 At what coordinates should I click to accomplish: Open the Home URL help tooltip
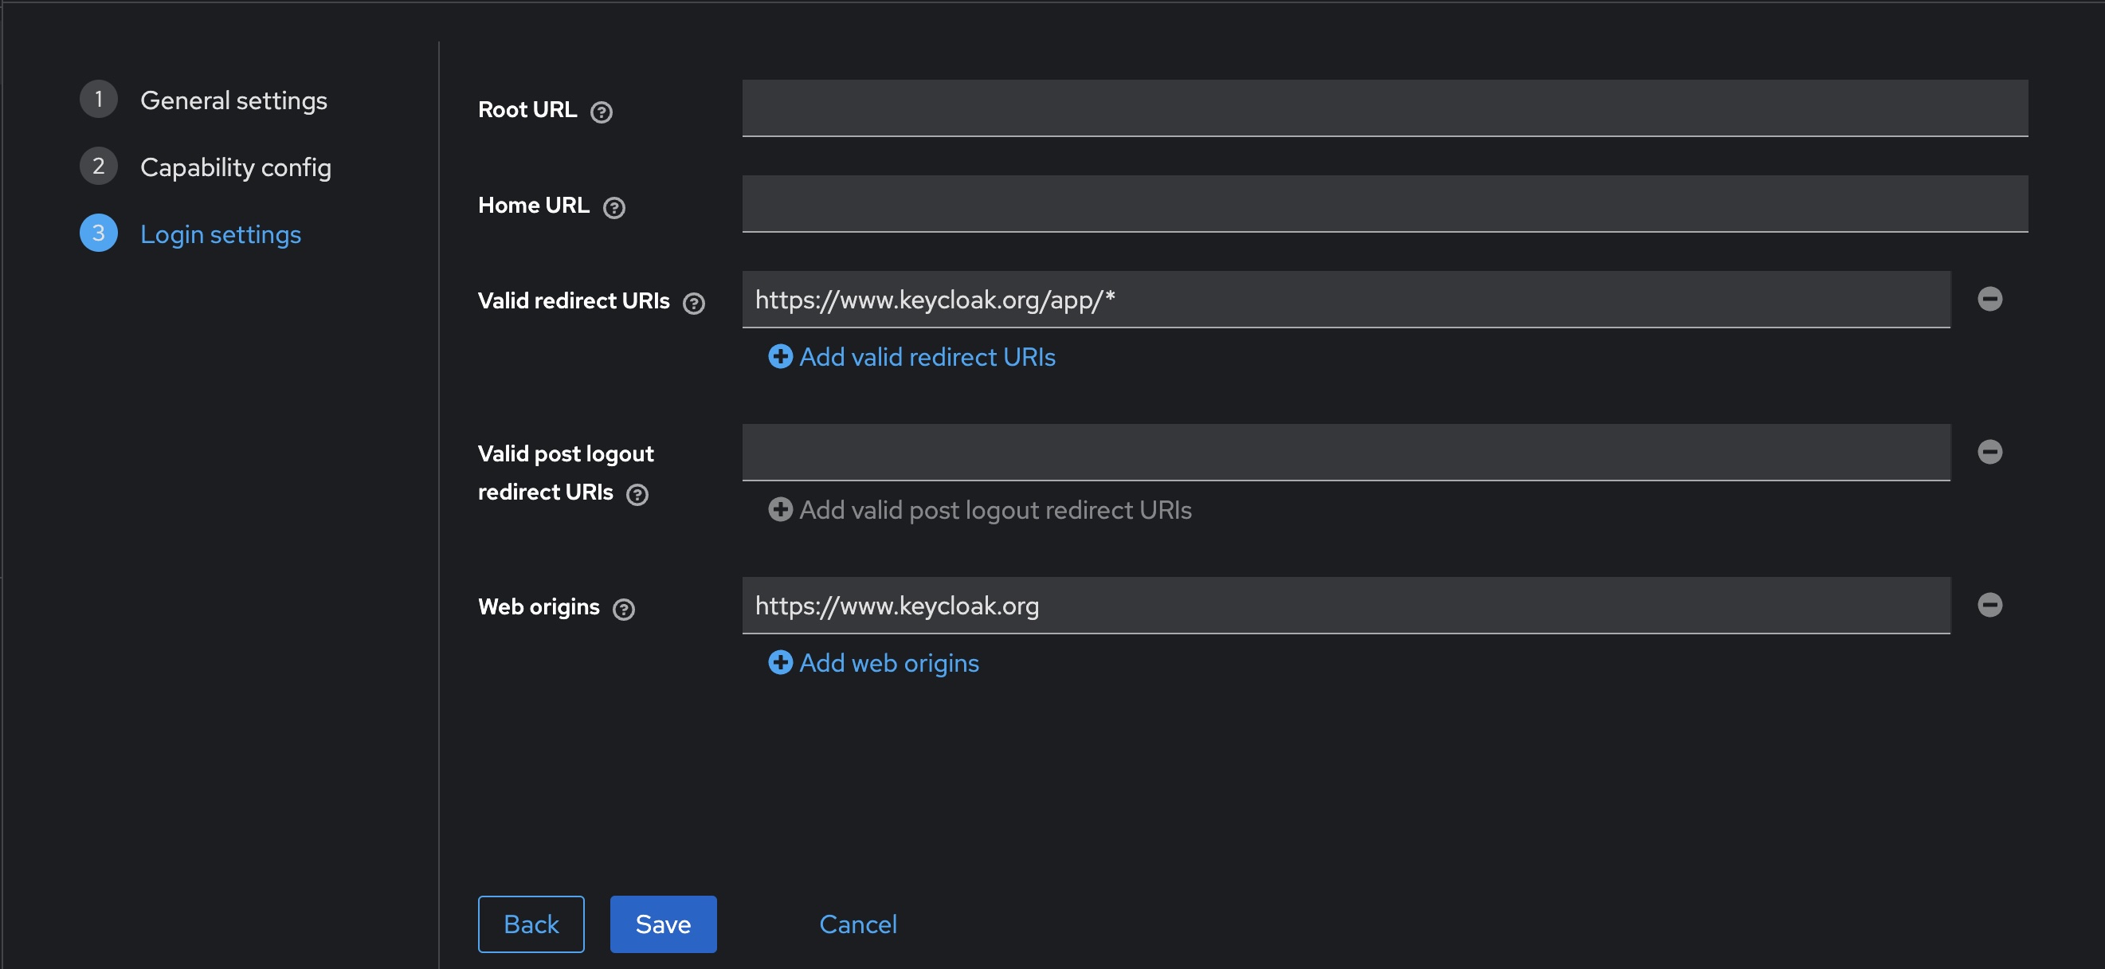[x=615, y=208]
